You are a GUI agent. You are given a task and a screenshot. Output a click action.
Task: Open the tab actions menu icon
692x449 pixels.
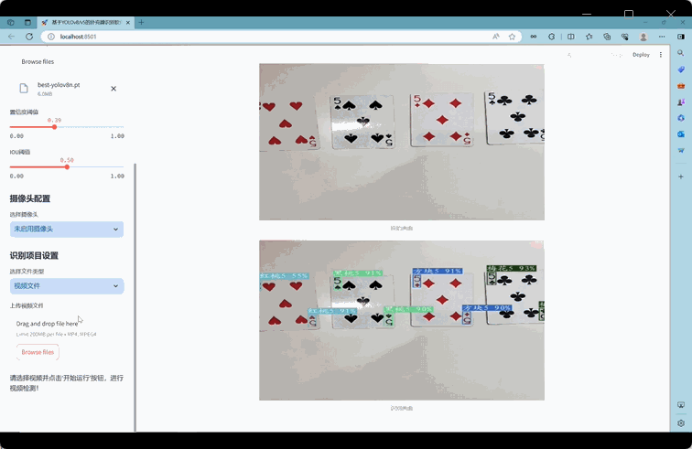pos(27,22)
